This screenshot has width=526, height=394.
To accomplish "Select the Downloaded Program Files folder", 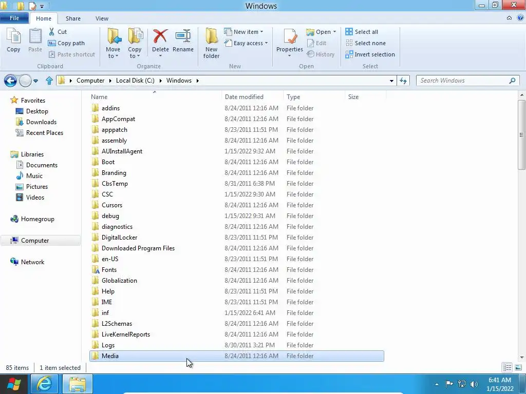I will pos(236,248).
